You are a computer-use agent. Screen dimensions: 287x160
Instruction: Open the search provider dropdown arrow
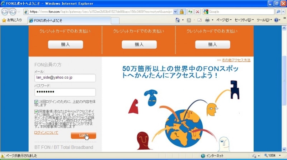click(x=283, y=12)
